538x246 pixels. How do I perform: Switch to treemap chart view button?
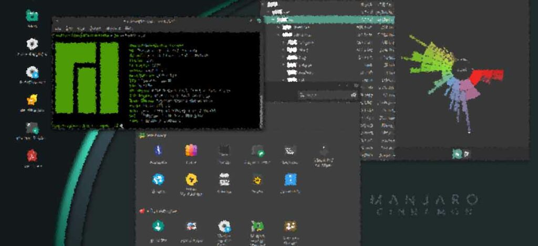point(466,154)
